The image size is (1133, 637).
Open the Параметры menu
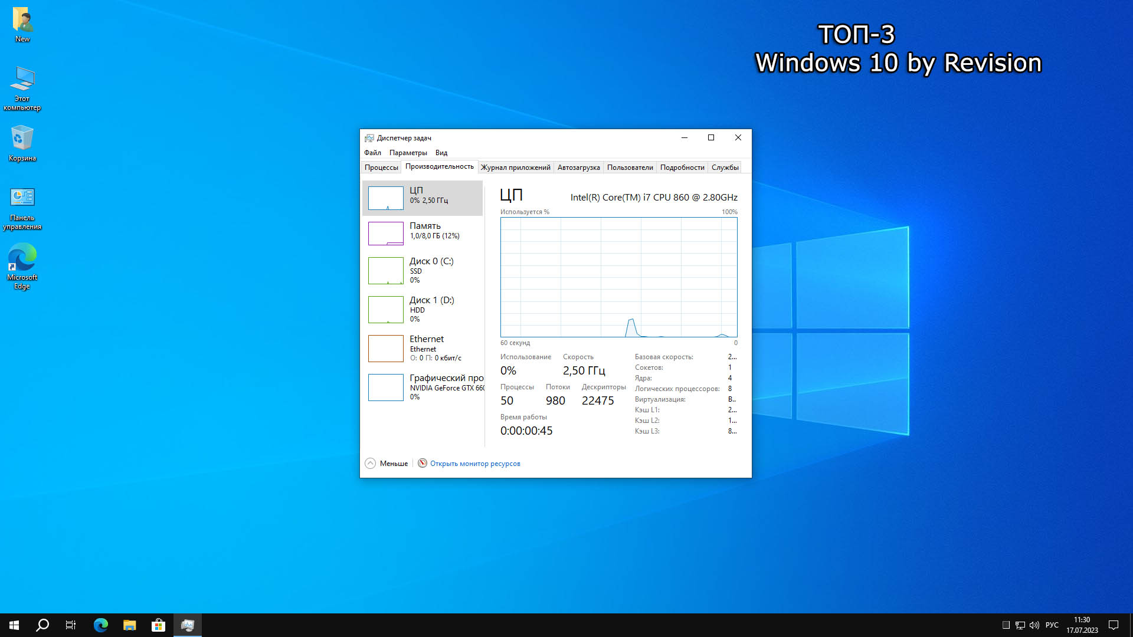[408, 153]
